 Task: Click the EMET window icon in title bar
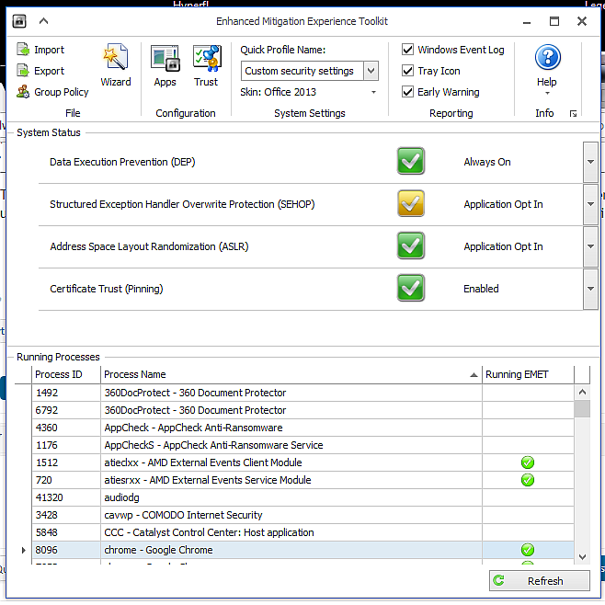coord(19,21)
